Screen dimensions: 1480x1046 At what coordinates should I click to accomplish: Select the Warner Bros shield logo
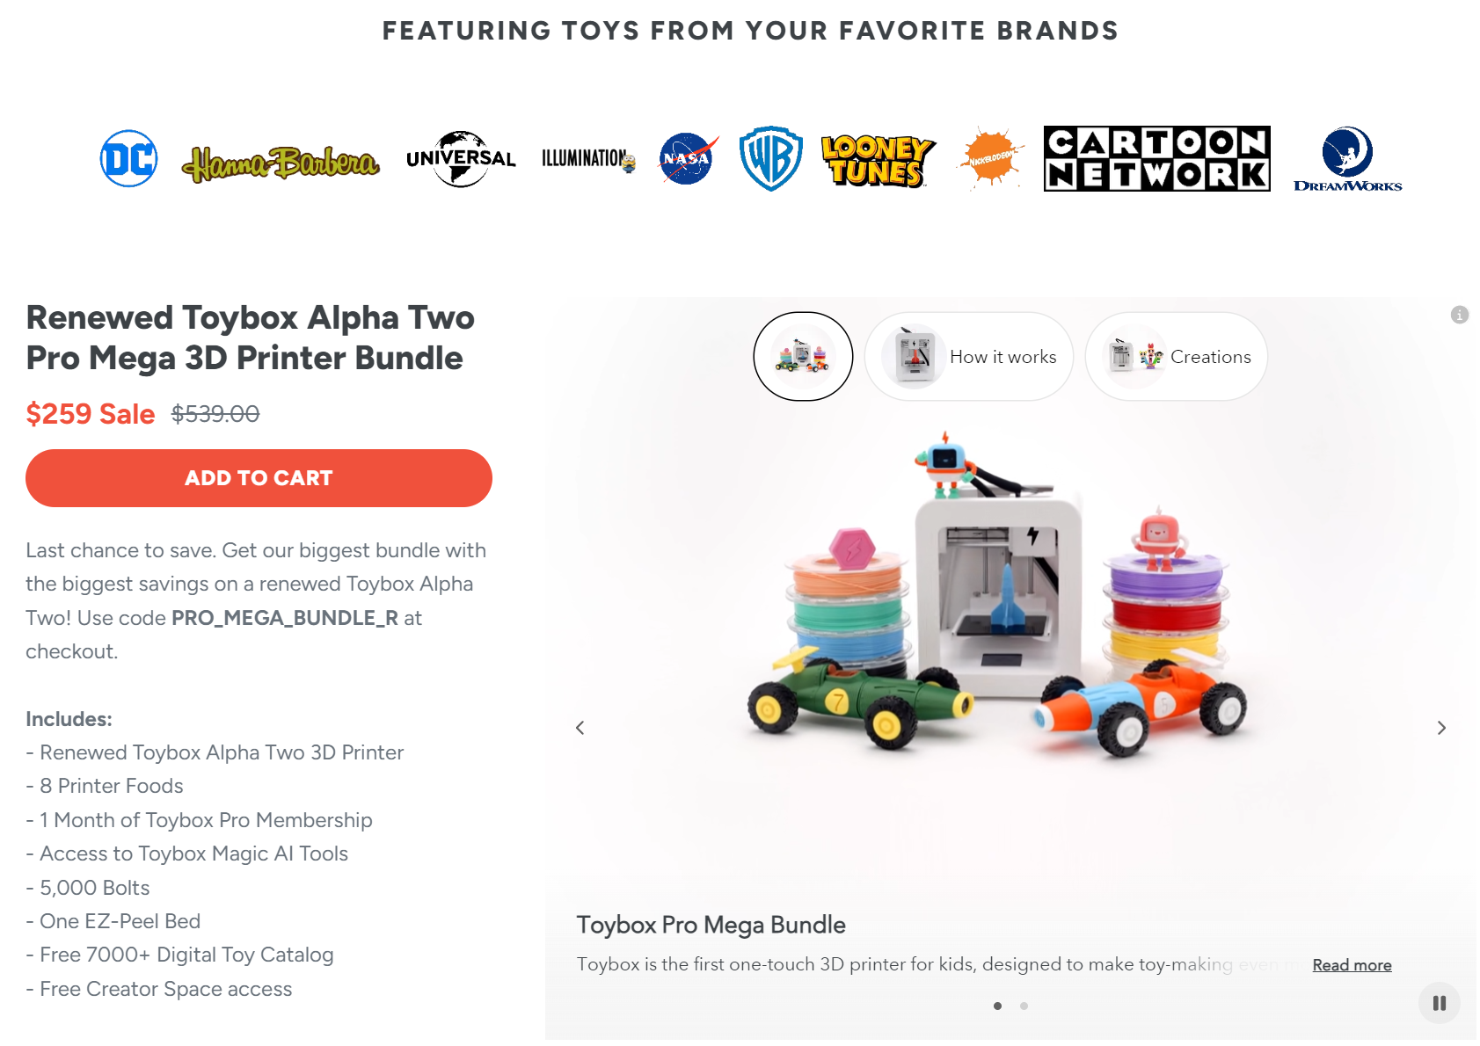coord(770,158)
